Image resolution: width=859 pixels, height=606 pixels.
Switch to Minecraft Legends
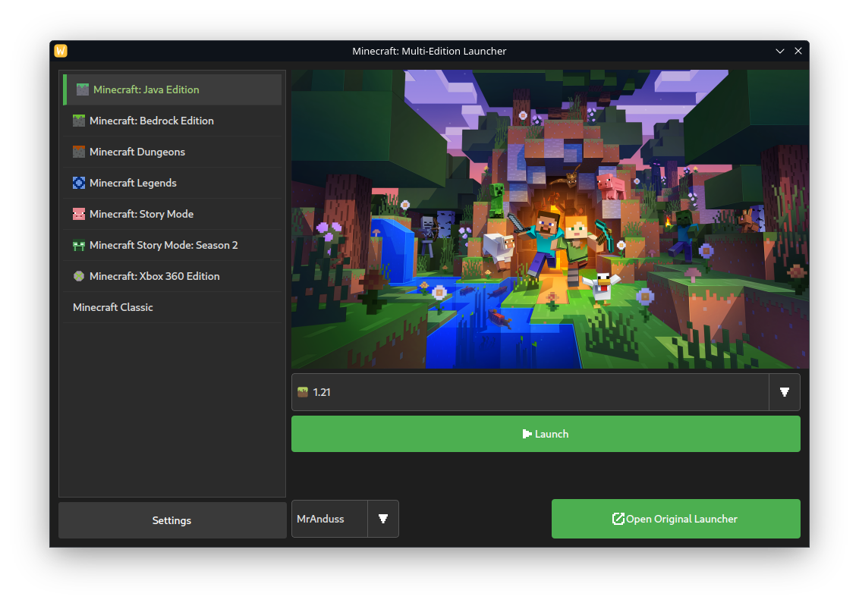[x=172, y=183]
